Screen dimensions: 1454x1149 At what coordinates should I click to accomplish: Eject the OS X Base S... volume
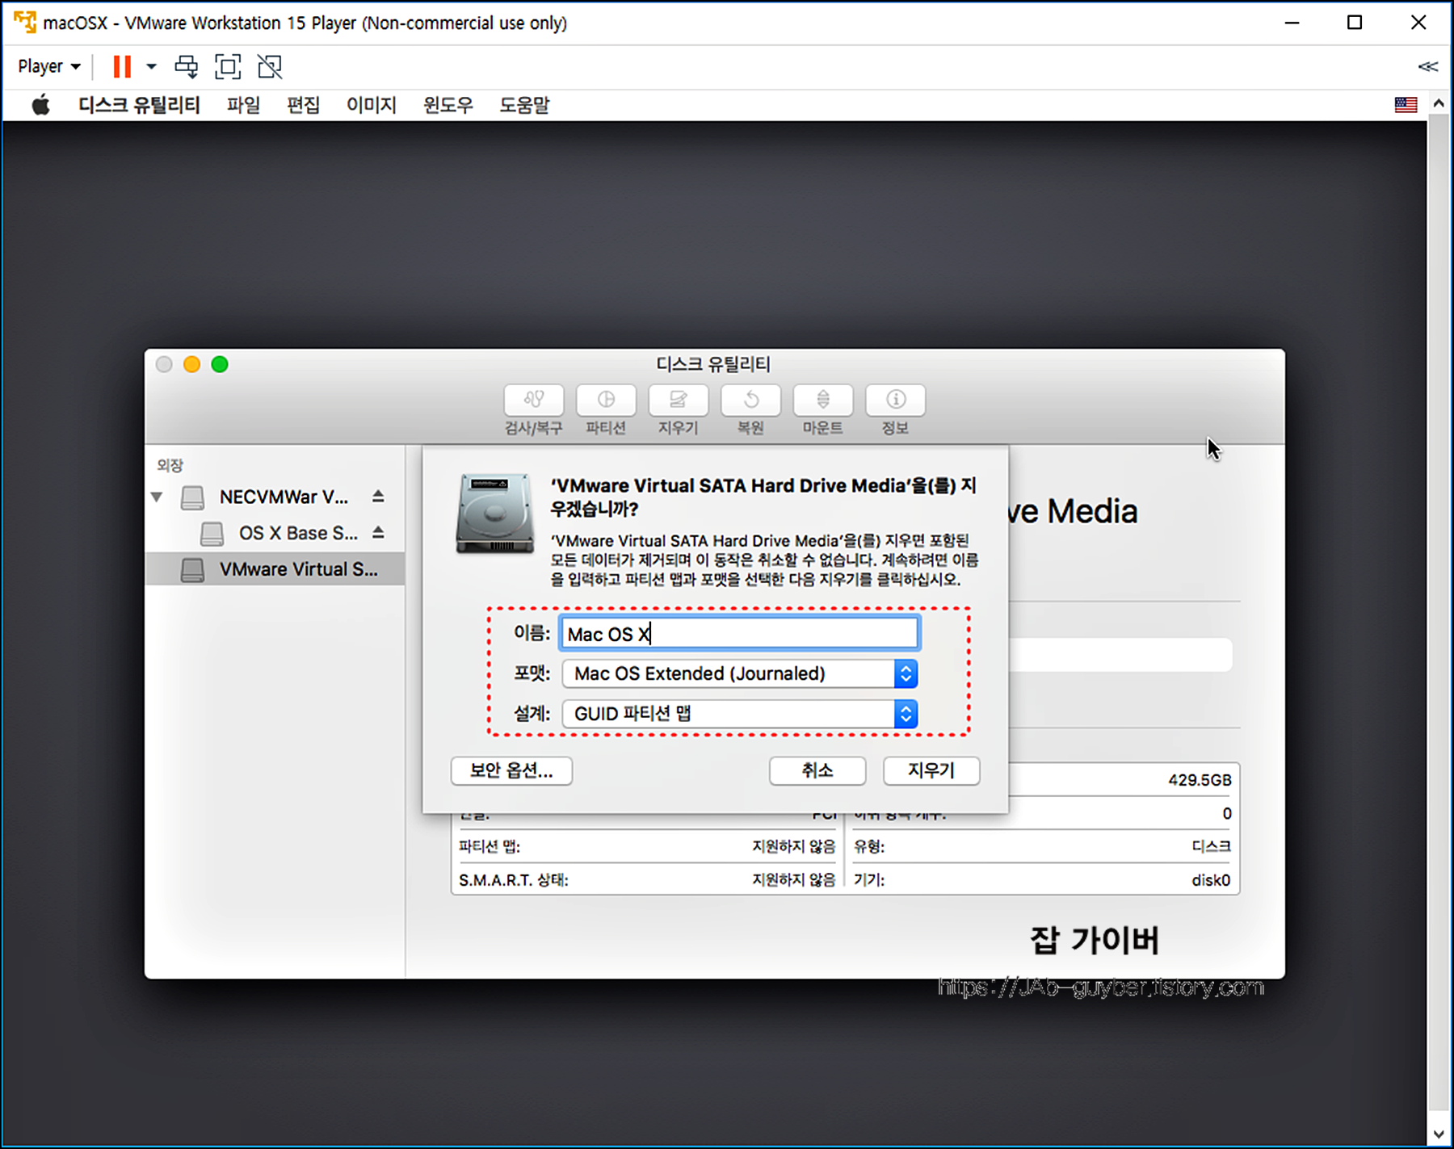(378, 532)
